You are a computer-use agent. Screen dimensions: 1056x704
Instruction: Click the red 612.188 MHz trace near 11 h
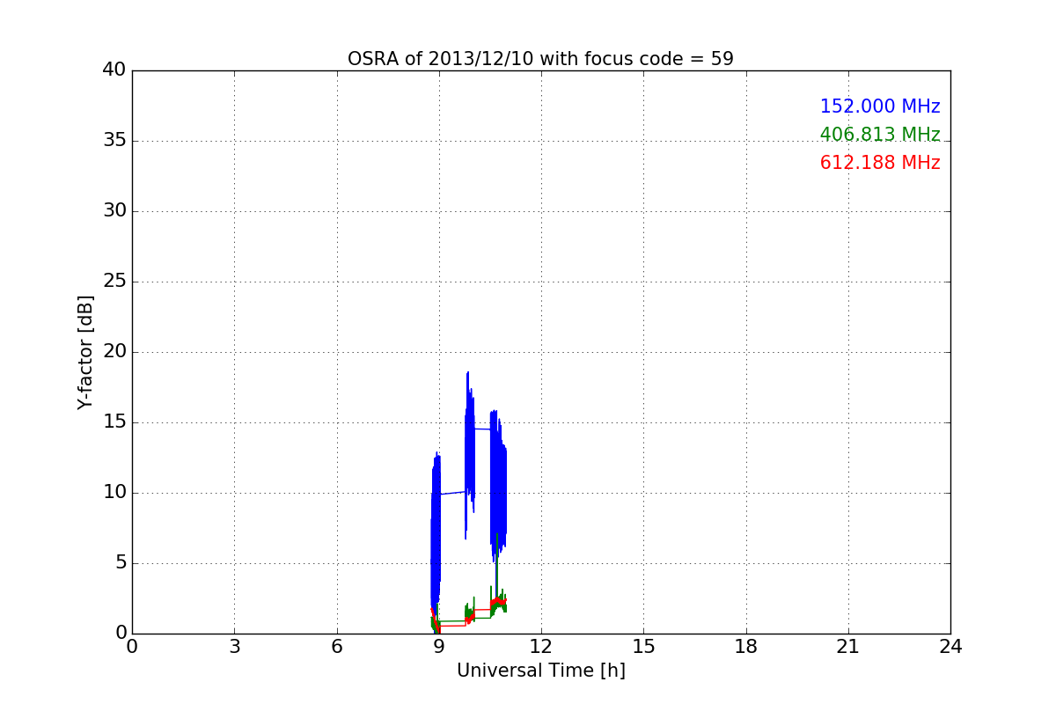pyautogui.click(x=501, y=601)
